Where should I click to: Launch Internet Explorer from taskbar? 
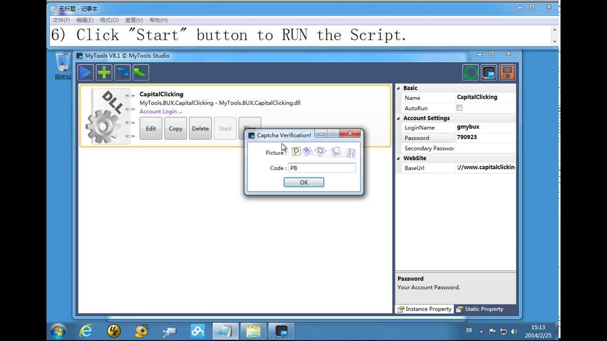pos(86,331)
